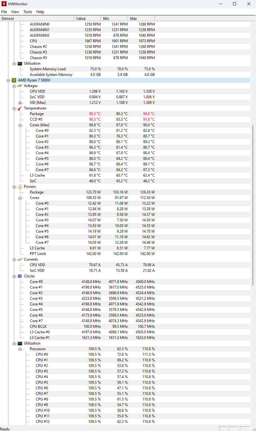Image resolution: width=256 pixels, height=431 pixels.
Task: Click the Value column header
Action: click(88, 19)
